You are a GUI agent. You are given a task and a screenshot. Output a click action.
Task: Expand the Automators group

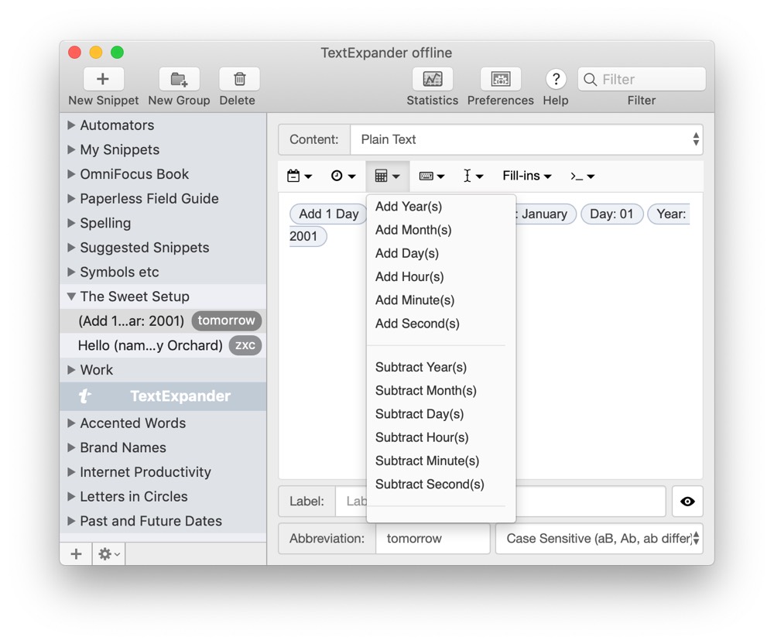(x=71, y=125)
